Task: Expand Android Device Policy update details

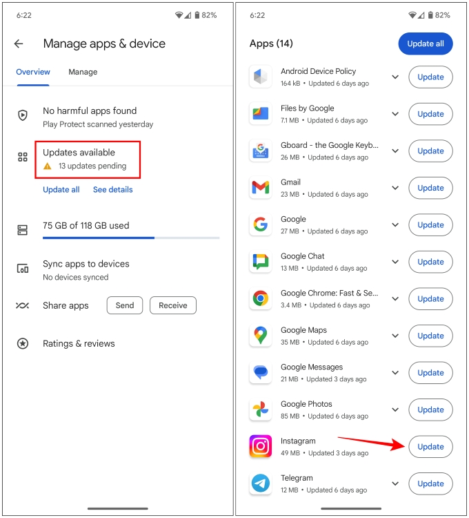Action: click(395, 77)
